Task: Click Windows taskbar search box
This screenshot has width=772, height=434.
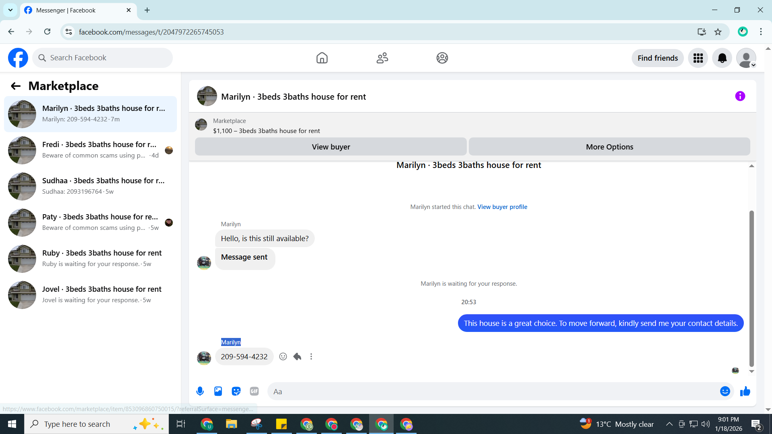Action: point(77,424)
